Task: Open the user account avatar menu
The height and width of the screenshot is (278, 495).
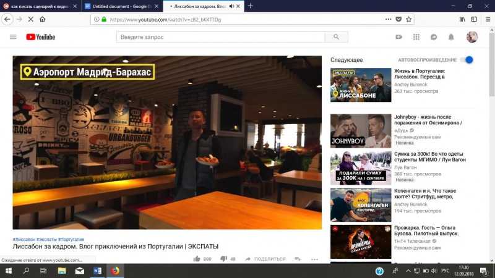Action: (471, 37)
